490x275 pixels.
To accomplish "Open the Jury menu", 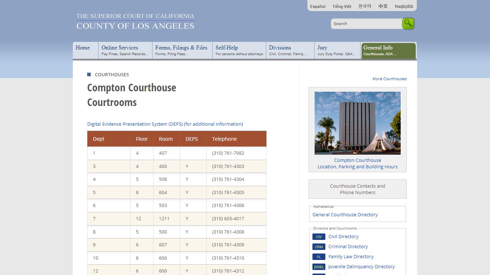I will pyautogui.click(x=338, y=50).
